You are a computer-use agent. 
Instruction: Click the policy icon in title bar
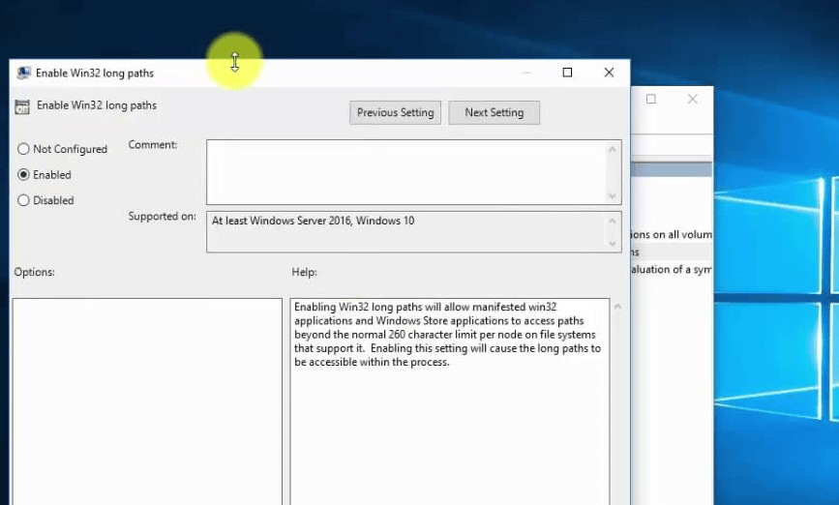pyautogui.click(x=23, y=73)
